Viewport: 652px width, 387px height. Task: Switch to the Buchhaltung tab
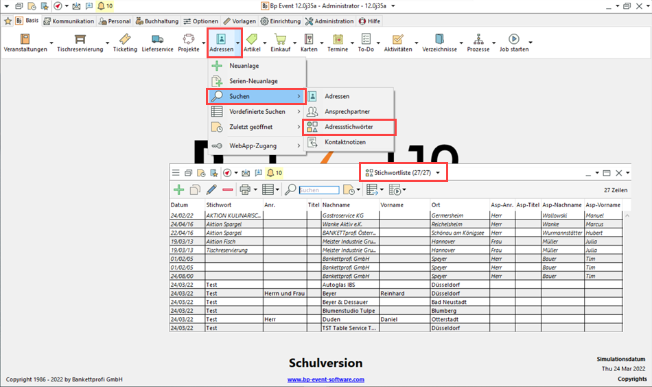coord(158,21)
